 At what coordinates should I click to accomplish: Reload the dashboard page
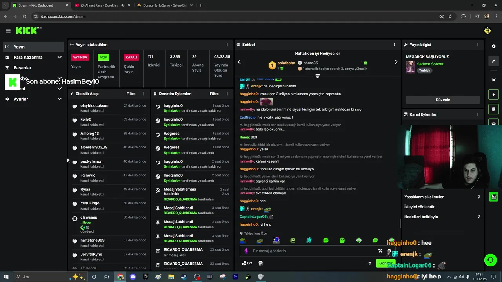(24, 16)
